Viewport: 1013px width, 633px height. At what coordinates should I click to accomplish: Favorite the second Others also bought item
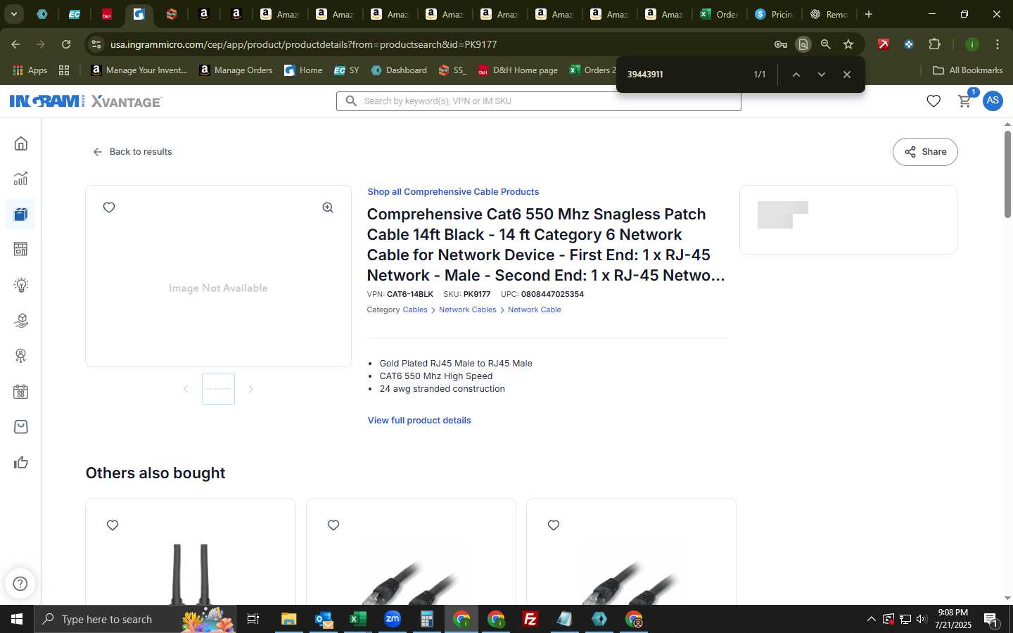pyautogui.click(x=333, y=525)
